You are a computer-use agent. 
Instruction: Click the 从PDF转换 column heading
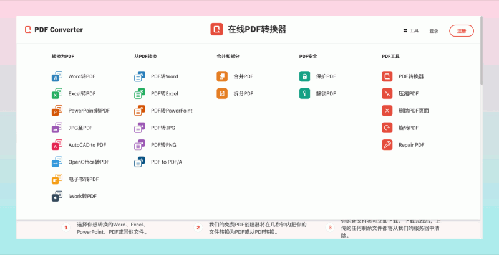coord(145,57)
